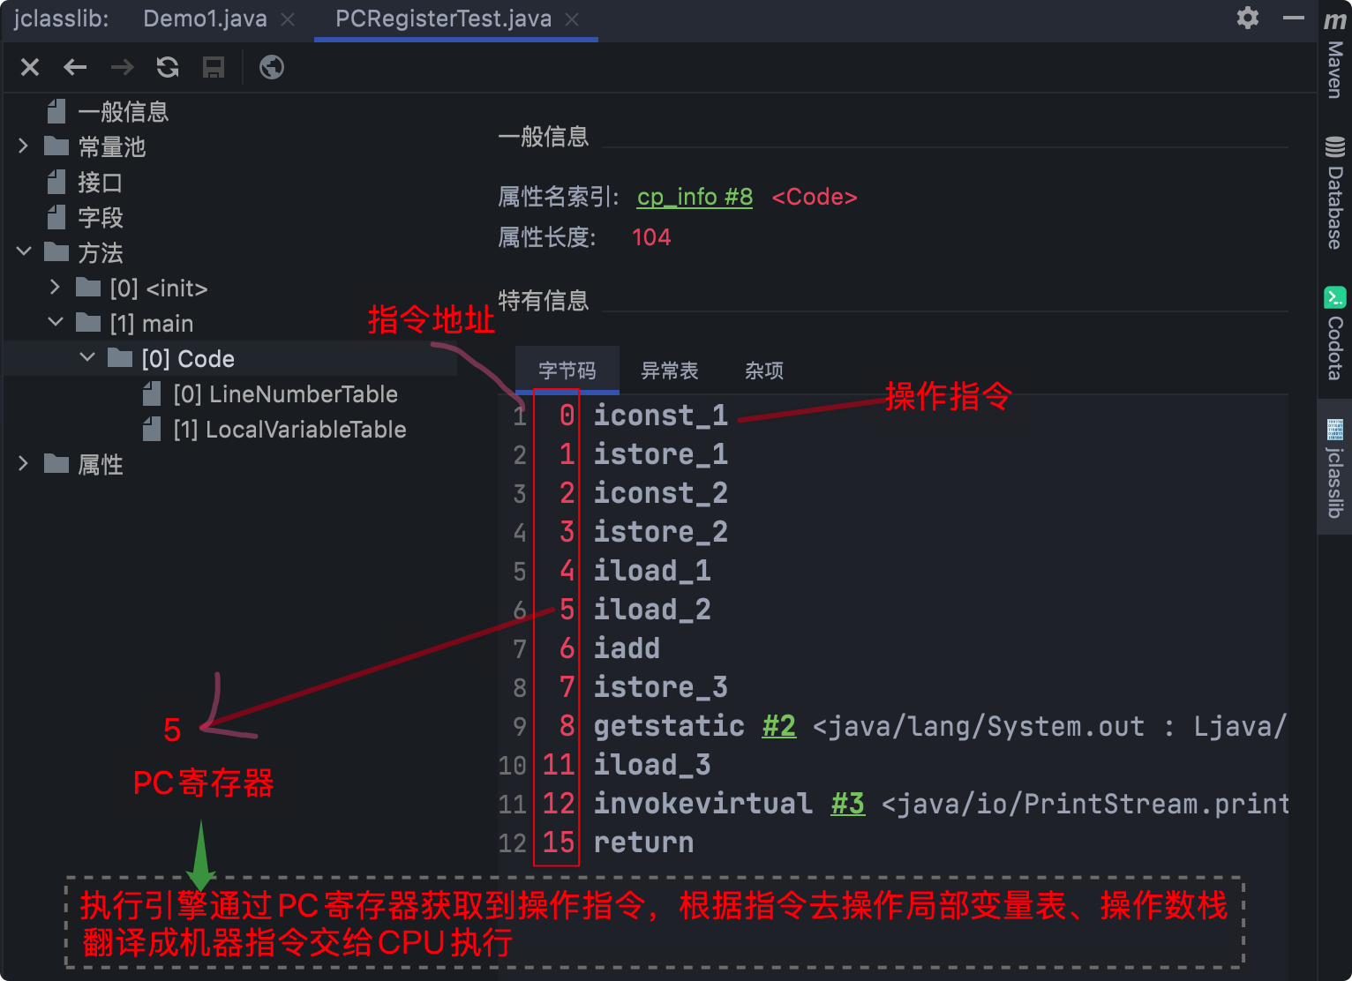Click the iadd bytecode line
The width and height of the screenshot is (1352, 981).
coord(627,648)
